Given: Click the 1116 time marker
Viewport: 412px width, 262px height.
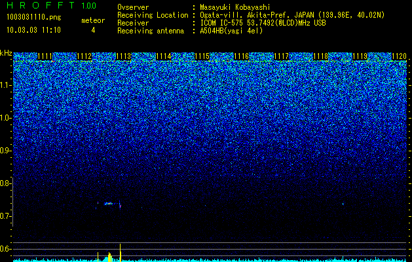Looking at the screenshot, I should [x=242, y=56].
